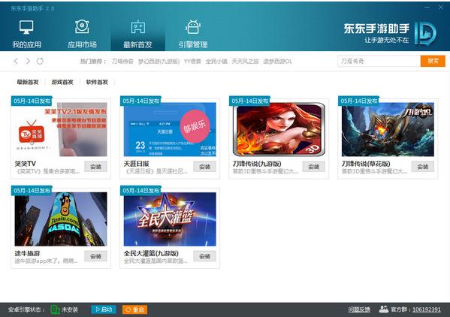The height and width of the screenshot is (317, 450).
Task: Restart the engine with orange 重启
Action: (x=135, y=309)
